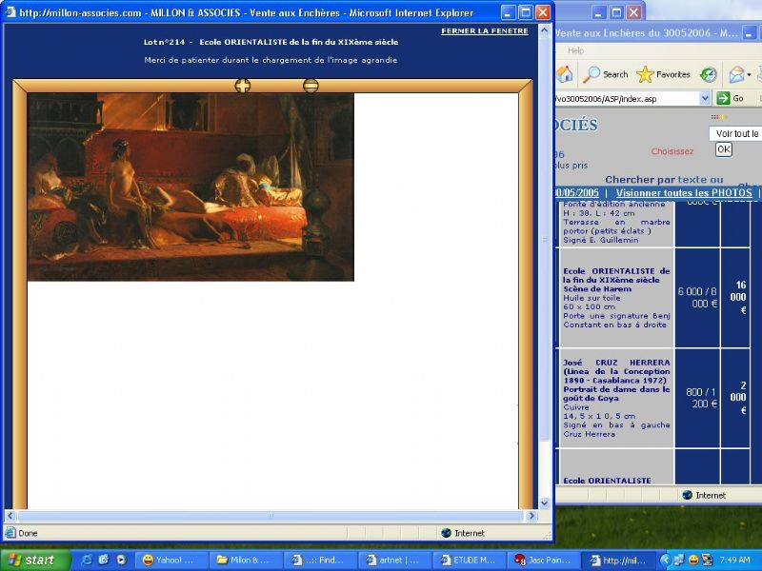Expand the address bar dropdown arrow
The width and height of the screenshot is (762, 571).
705,98
